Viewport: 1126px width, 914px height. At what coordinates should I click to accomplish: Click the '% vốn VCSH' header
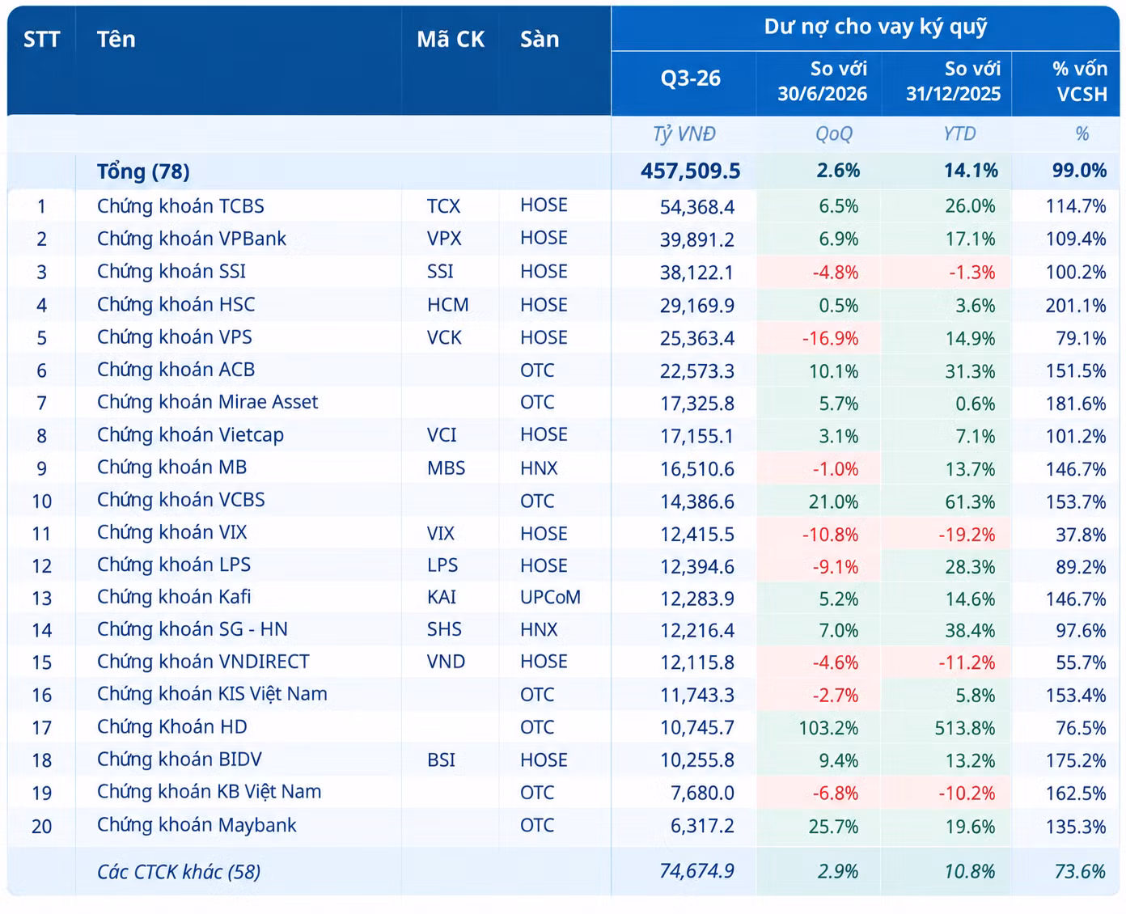1081,81
